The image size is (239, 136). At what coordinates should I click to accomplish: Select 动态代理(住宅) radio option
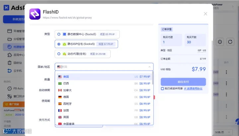coord(59,54)
